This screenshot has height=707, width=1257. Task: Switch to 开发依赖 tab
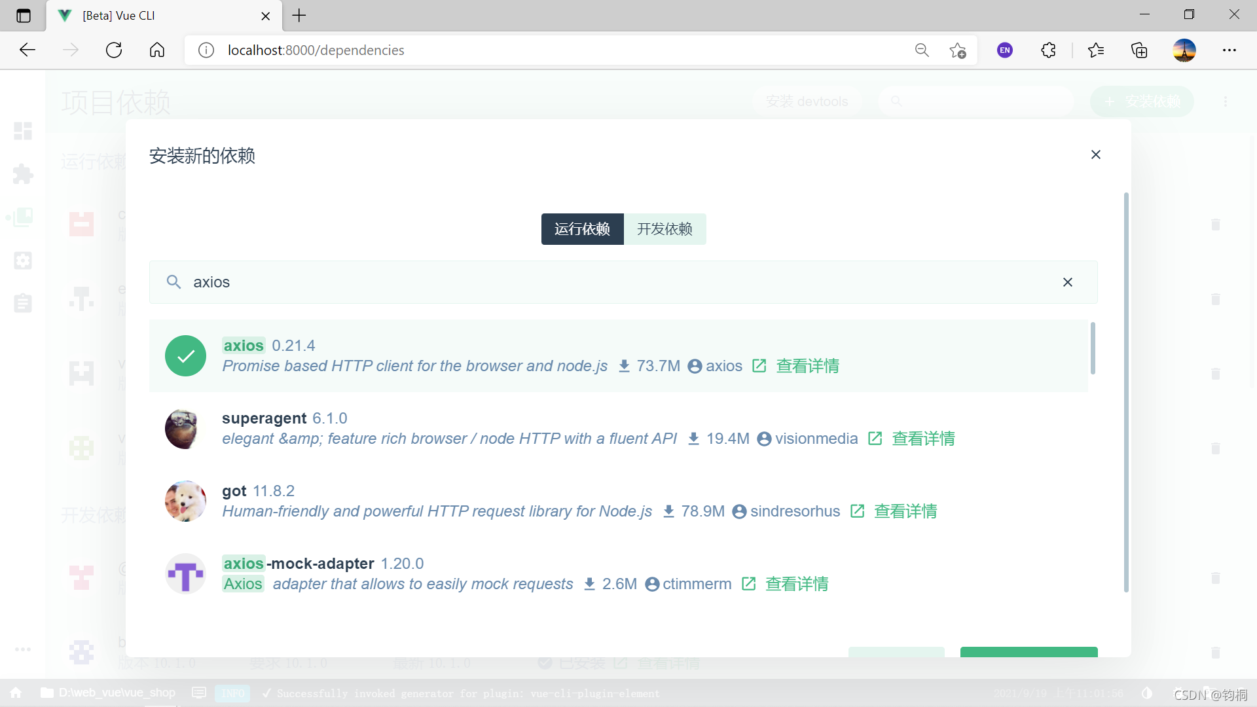pos(665,229)
